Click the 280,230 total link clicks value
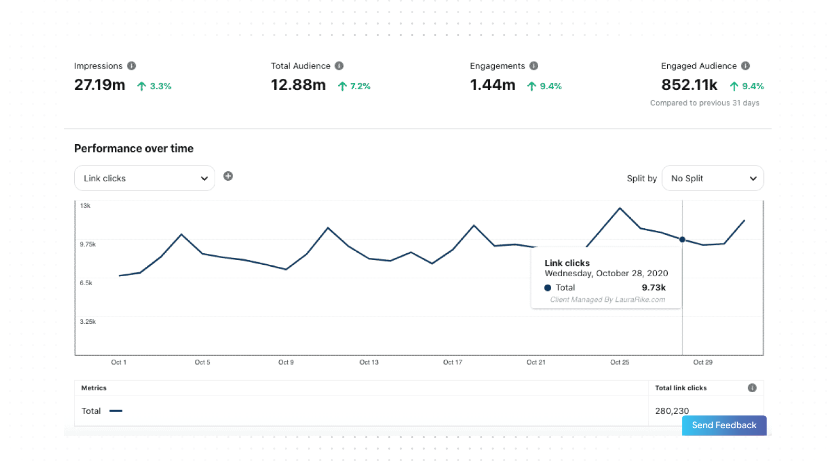 671,411
